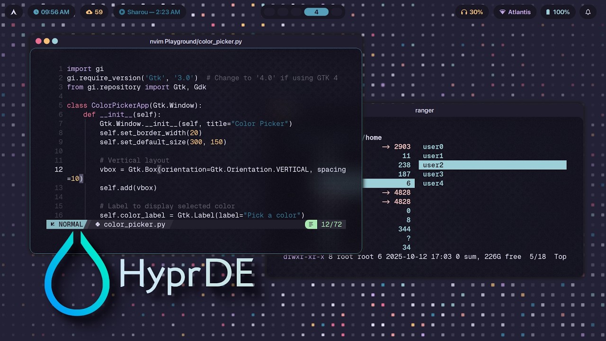Click the '# Vertical layout' comment

point(134,160)
